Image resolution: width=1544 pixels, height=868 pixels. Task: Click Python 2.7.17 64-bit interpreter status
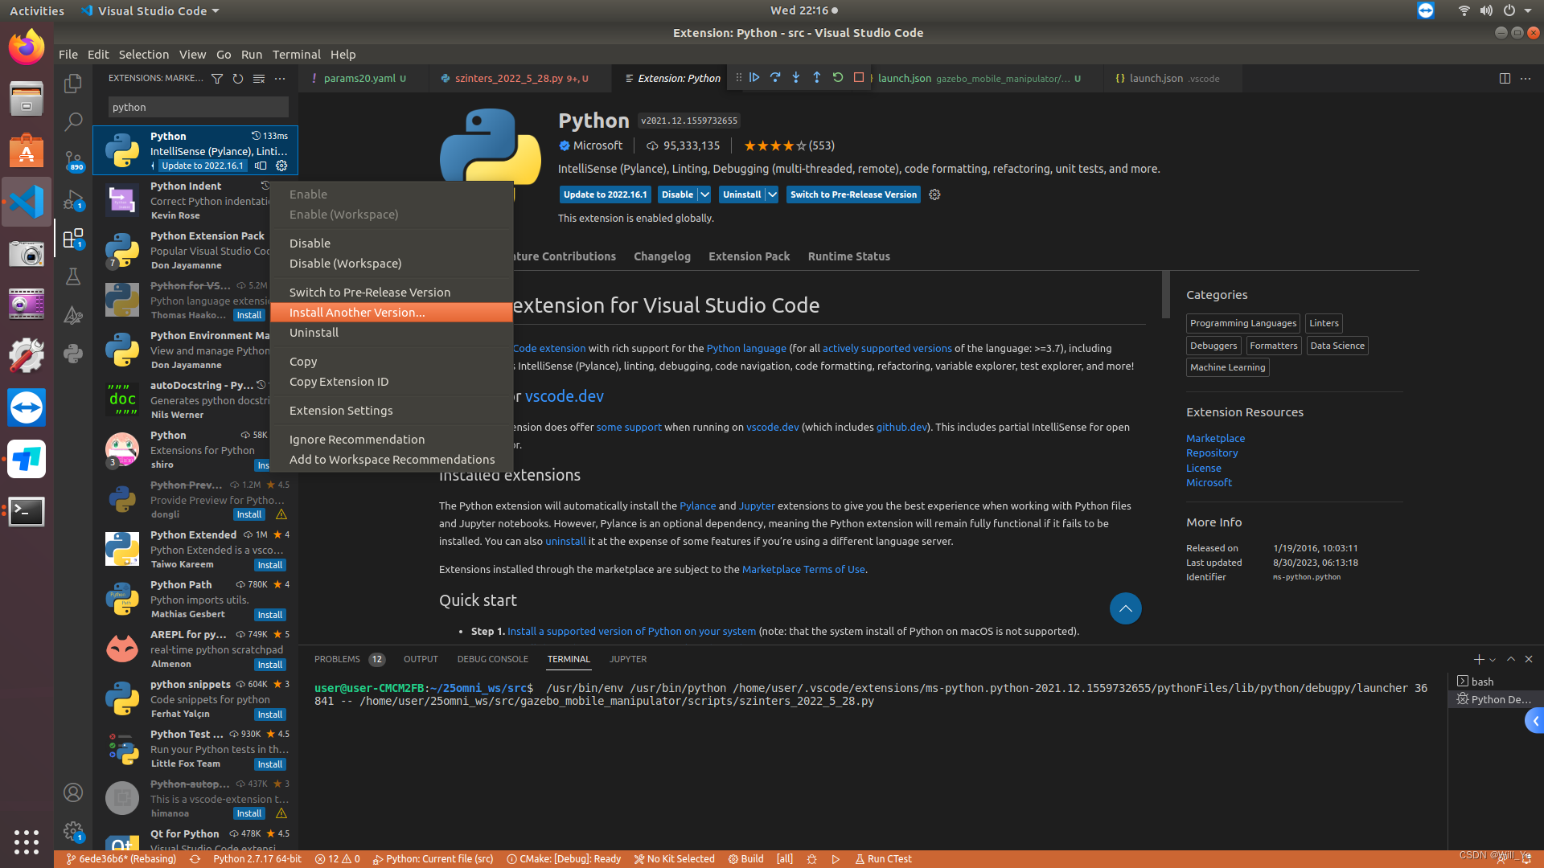(257, 859)
